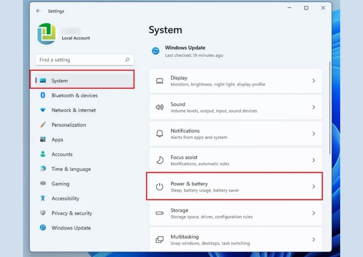The width and height of the screenshot is (363, 257).
Task: Click the Sound speaker icon
Action: [x=159, y=107]
